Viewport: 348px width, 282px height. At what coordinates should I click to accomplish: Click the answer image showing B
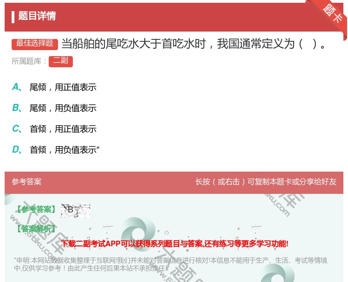[x=76, y=210]
